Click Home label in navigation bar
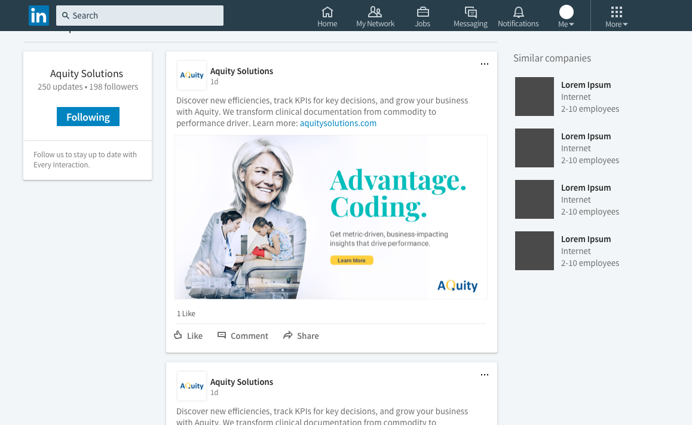This screenshot has height=425, width=692. pos(327,24)
